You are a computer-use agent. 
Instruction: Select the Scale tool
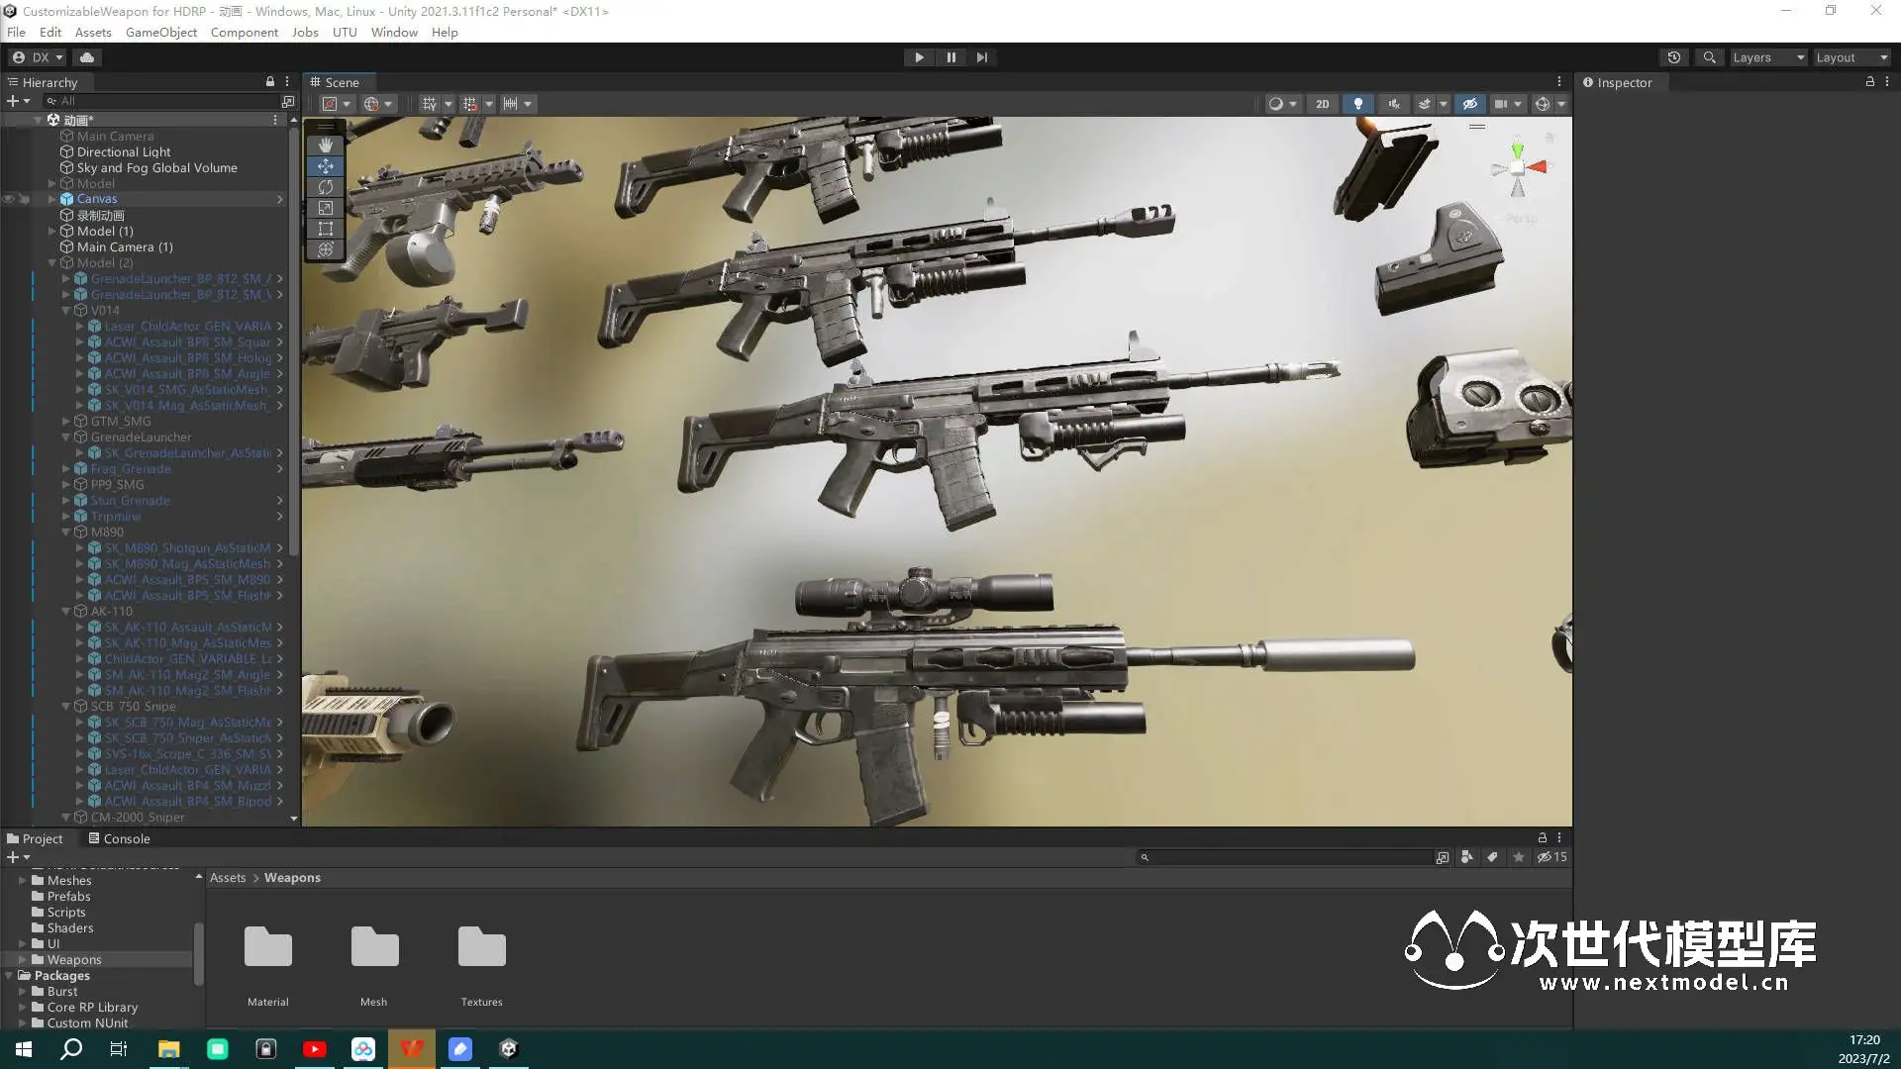pos(325,208)
